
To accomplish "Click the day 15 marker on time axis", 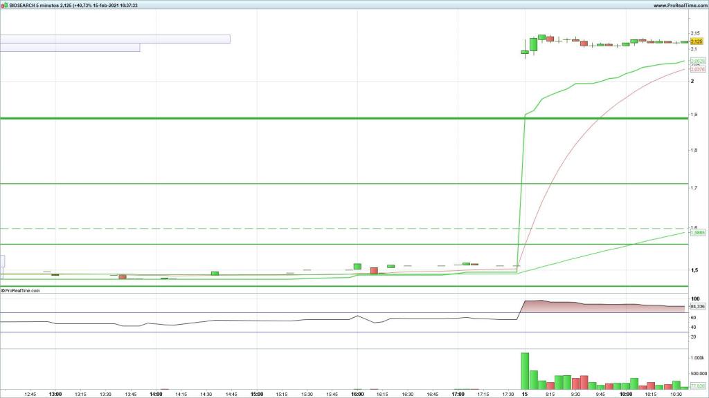I will [525, 395].
